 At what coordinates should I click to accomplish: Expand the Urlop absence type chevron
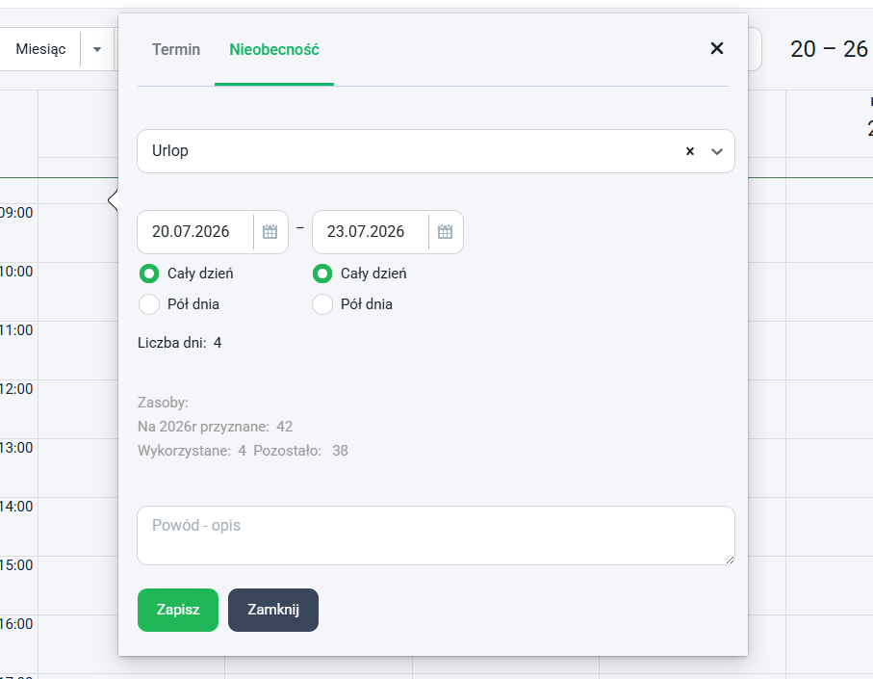(717, 151)
